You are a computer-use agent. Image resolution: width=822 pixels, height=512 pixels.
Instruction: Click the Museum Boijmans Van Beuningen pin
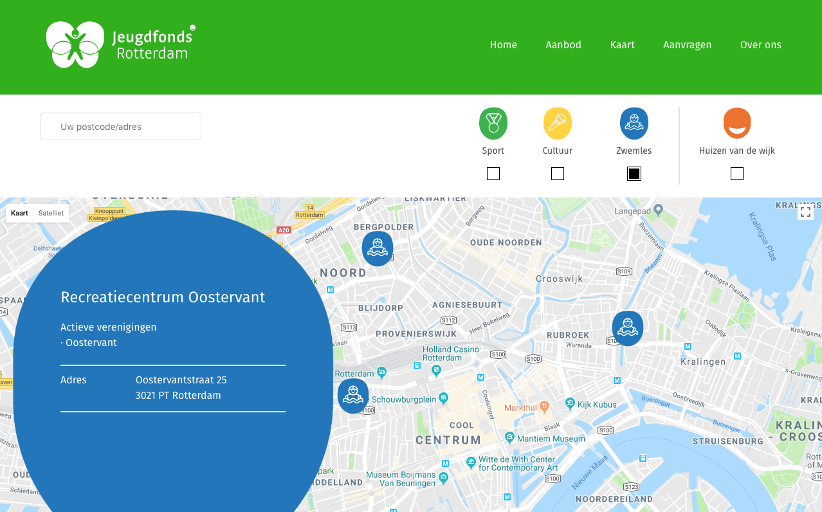444,477
